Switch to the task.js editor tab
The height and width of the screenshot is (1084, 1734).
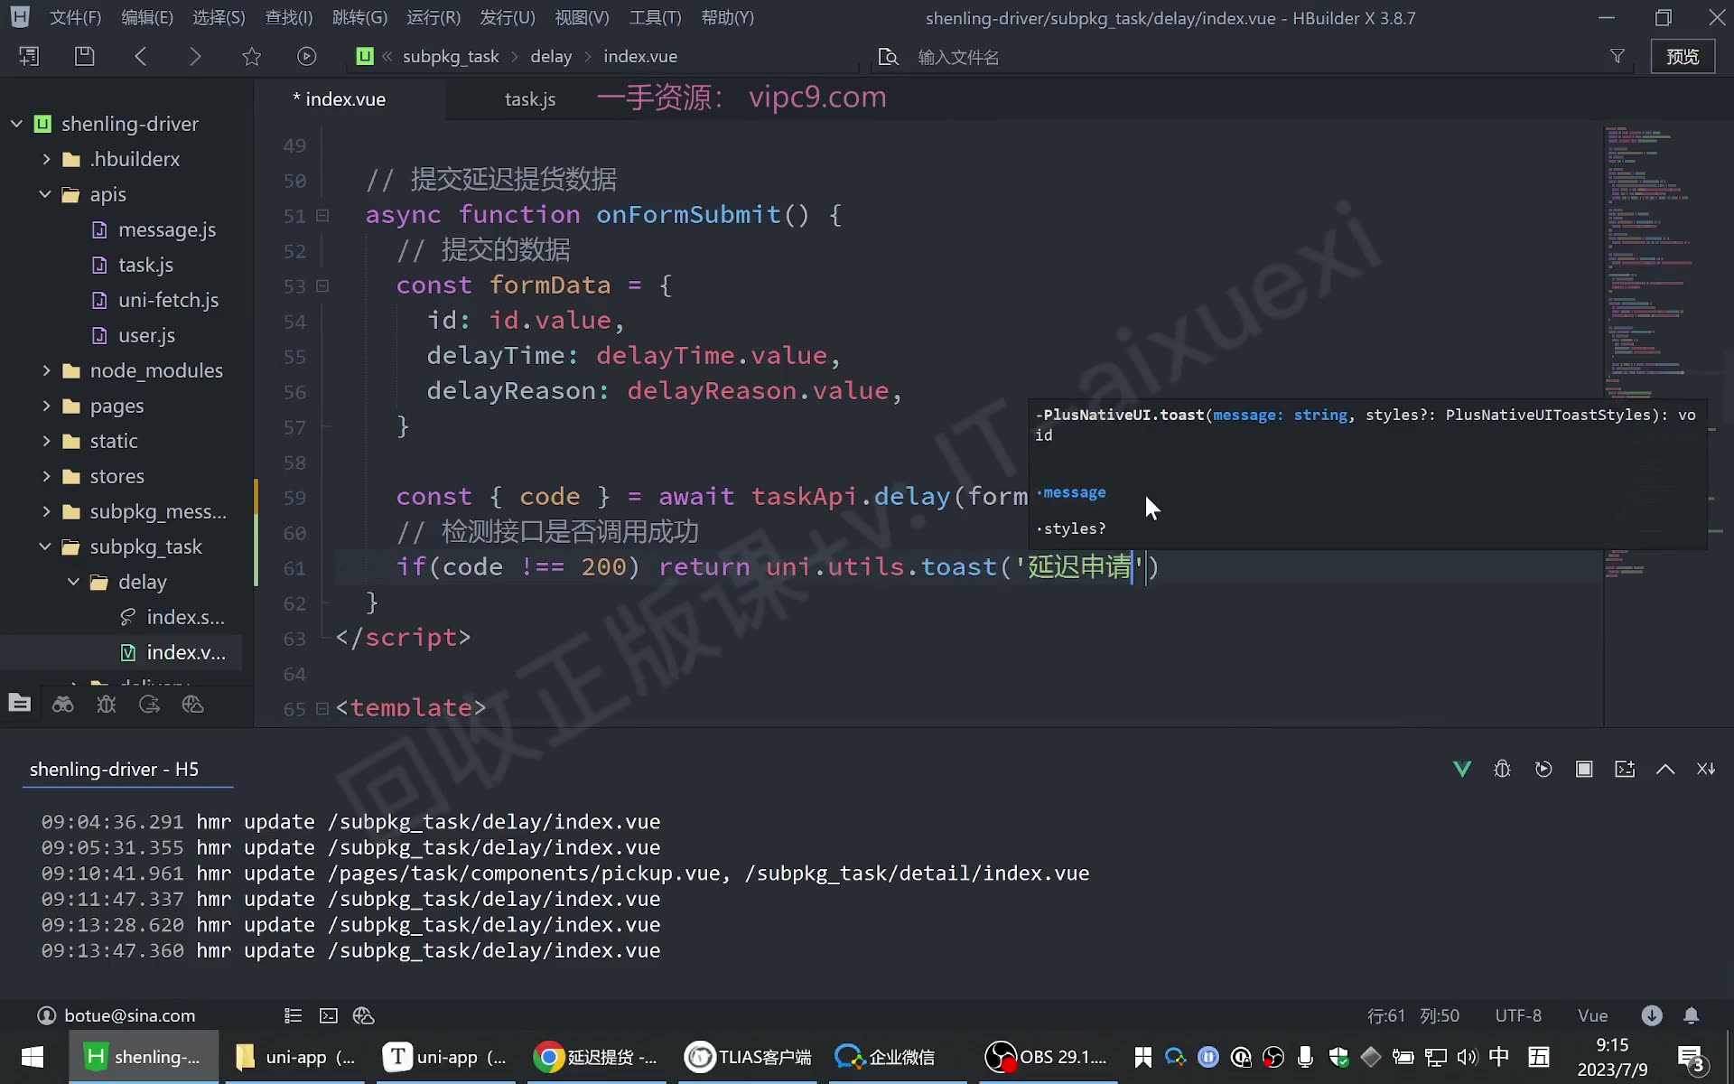point(530,99)
